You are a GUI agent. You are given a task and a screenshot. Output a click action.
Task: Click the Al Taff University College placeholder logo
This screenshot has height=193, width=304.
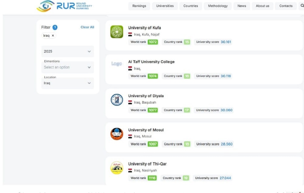(117, 64)
